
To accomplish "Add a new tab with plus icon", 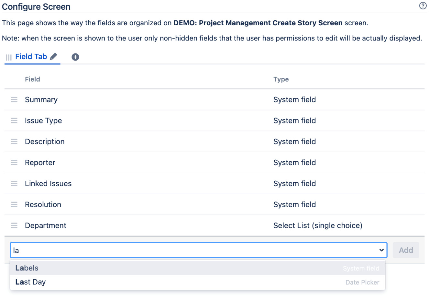I will (x=75, y=57).
